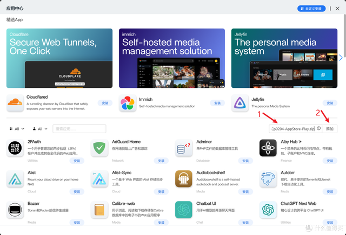Screen dimensions: 346x235
Task: Click the Adminer database icon
Action: pyautogui.click(x=184, y=148)
